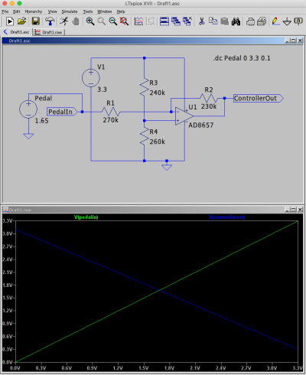Viewport: 306px width, 375px height.
Task: Switch to the Draft1.asc tab
Action: (16, 32)
